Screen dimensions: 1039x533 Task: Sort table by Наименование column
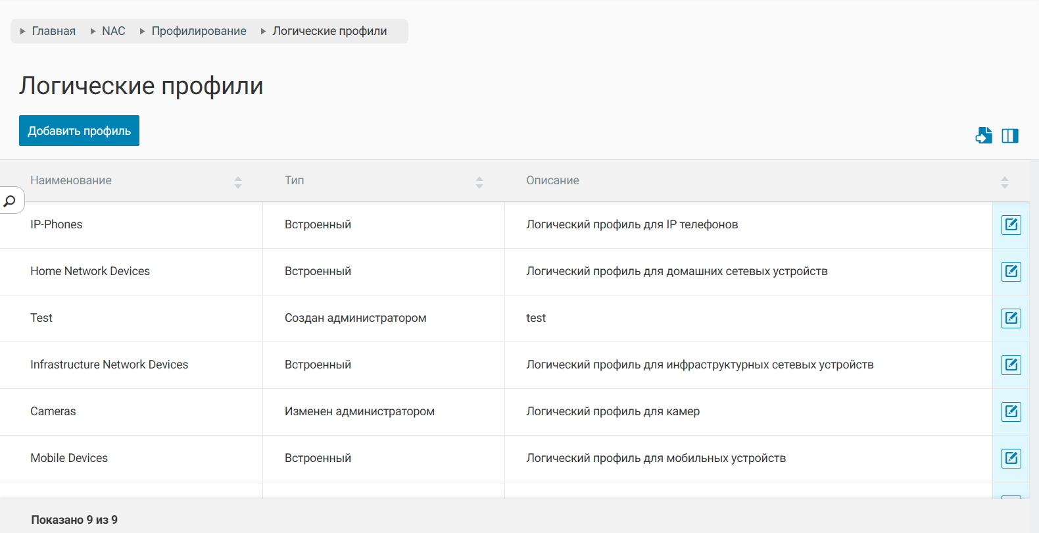tap(238, 182)
